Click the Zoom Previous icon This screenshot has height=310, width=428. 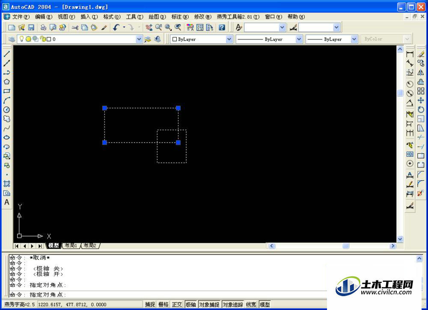point(178,27)
